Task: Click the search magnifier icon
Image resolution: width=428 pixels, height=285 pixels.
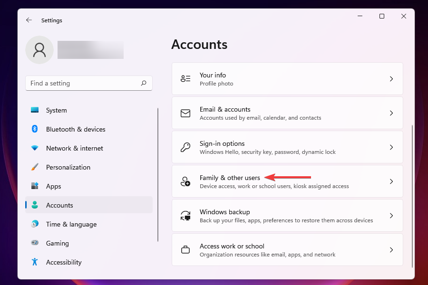Action: point(144,83)
